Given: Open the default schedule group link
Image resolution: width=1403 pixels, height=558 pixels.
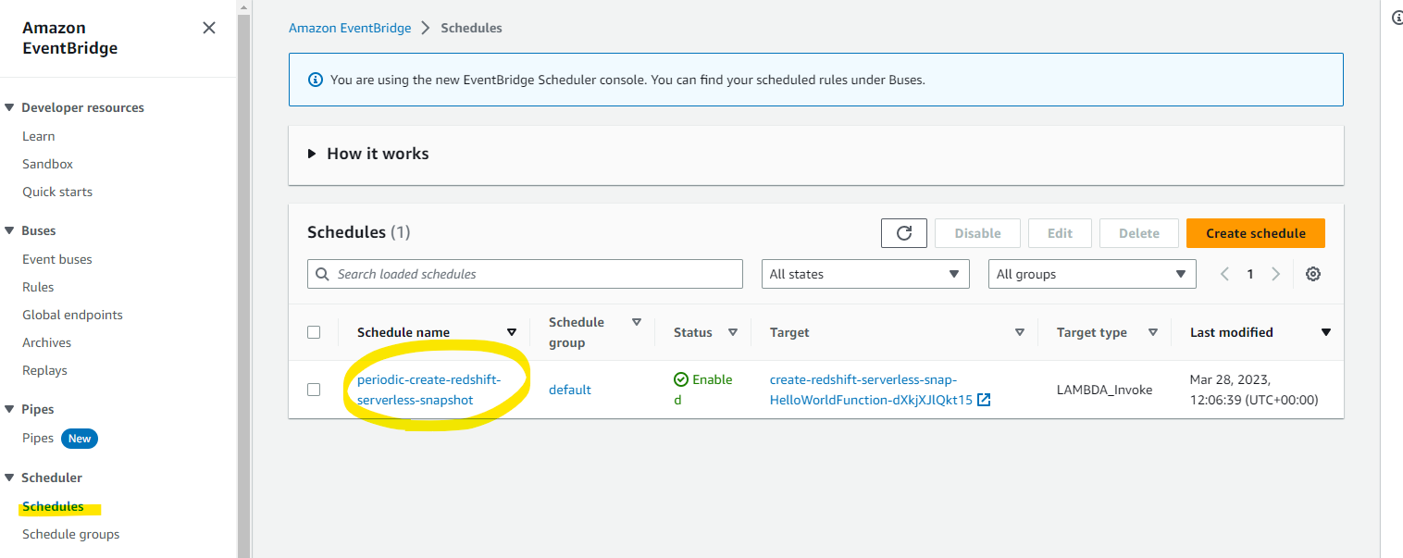Looking at the screenshot, I should point(570,390).
